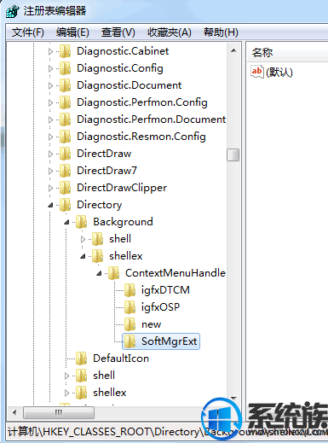Select the igfxDTCM key name
The image size is (328, 443).
click(165, 290)
